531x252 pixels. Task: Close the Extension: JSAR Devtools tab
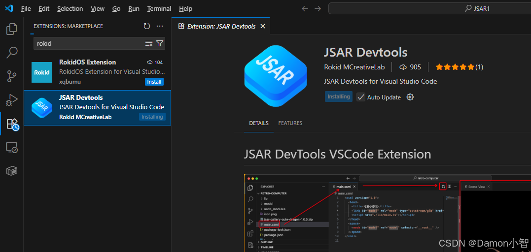(x=262, y=26)
